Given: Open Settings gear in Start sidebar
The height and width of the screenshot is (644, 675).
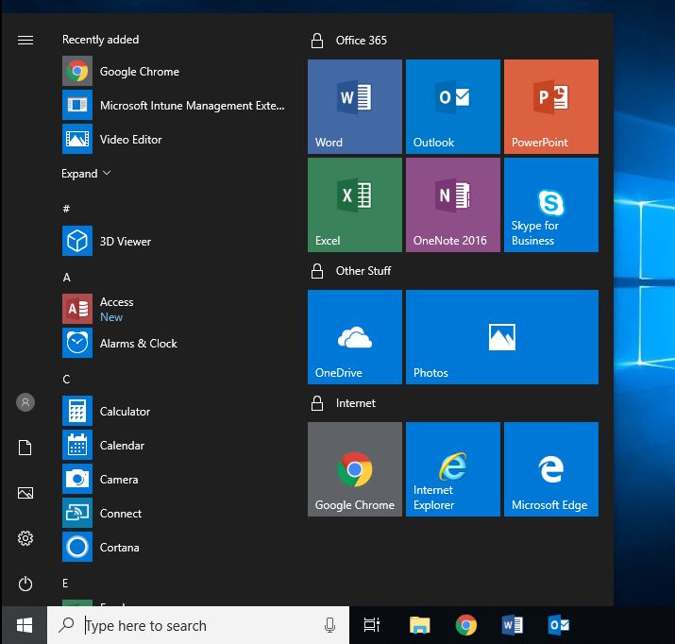Looking at the screenshot, I should point(25,538).
